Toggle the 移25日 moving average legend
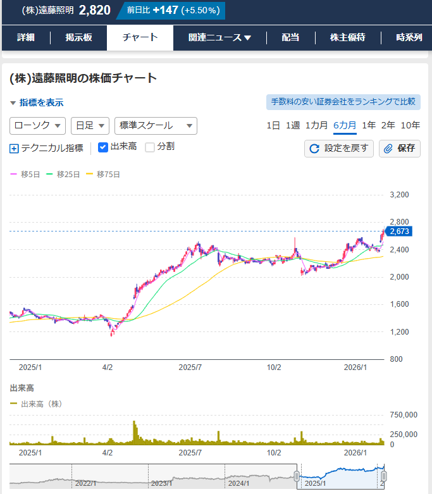The image size is (432, 494). [x=63, y=174]
